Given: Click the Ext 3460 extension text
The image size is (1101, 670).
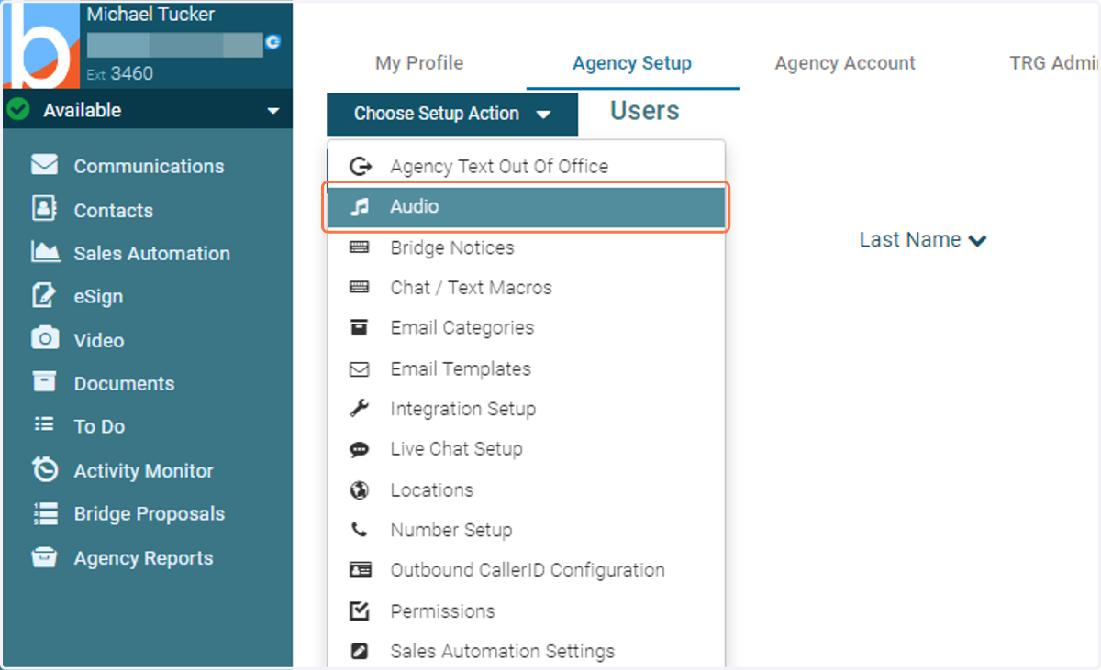Looking at the screenshot, I should click(x=120, y=73).
